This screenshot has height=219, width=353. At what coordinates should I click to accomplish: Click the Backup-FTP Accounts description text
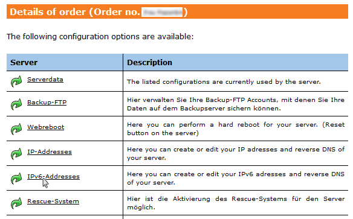(236, 104)
